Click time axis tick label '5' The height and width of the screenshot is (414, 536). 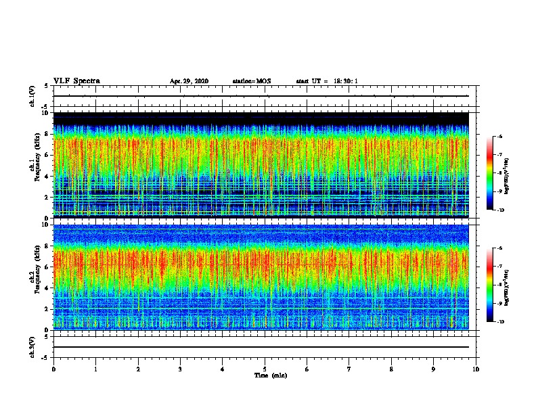point(265,369)
